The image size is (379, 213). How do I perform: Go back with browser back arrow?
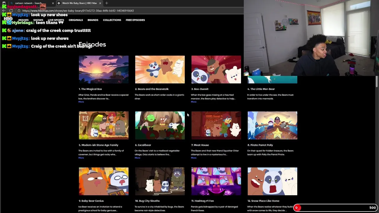click(4, 11)
